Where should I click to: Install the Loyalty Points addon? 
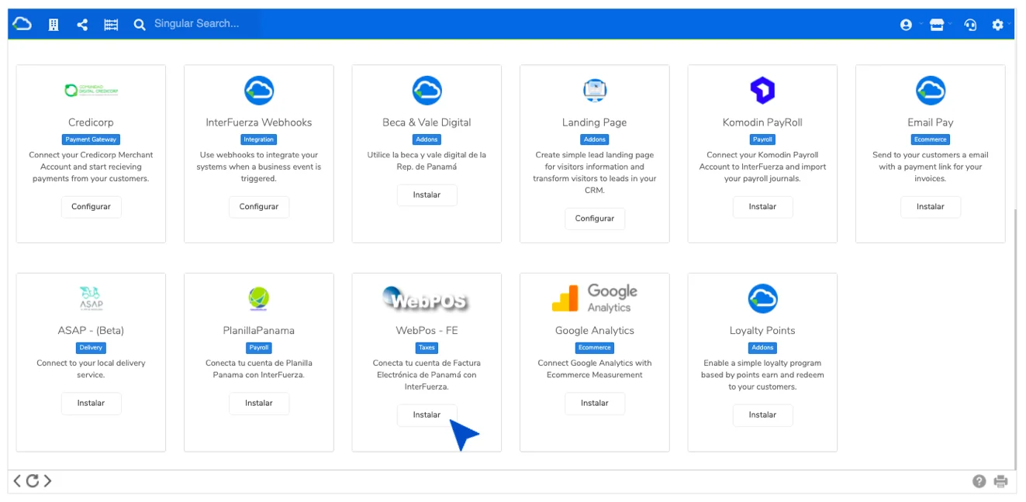(x=762, y=414)
